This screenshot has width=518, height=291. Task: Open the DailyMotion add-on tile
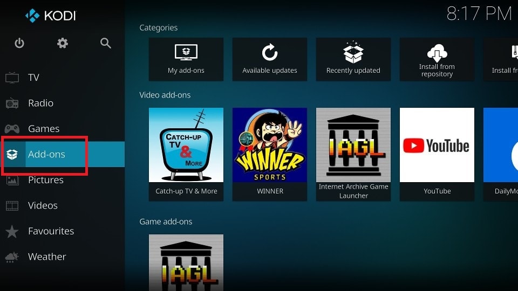[x=501, y=155]
